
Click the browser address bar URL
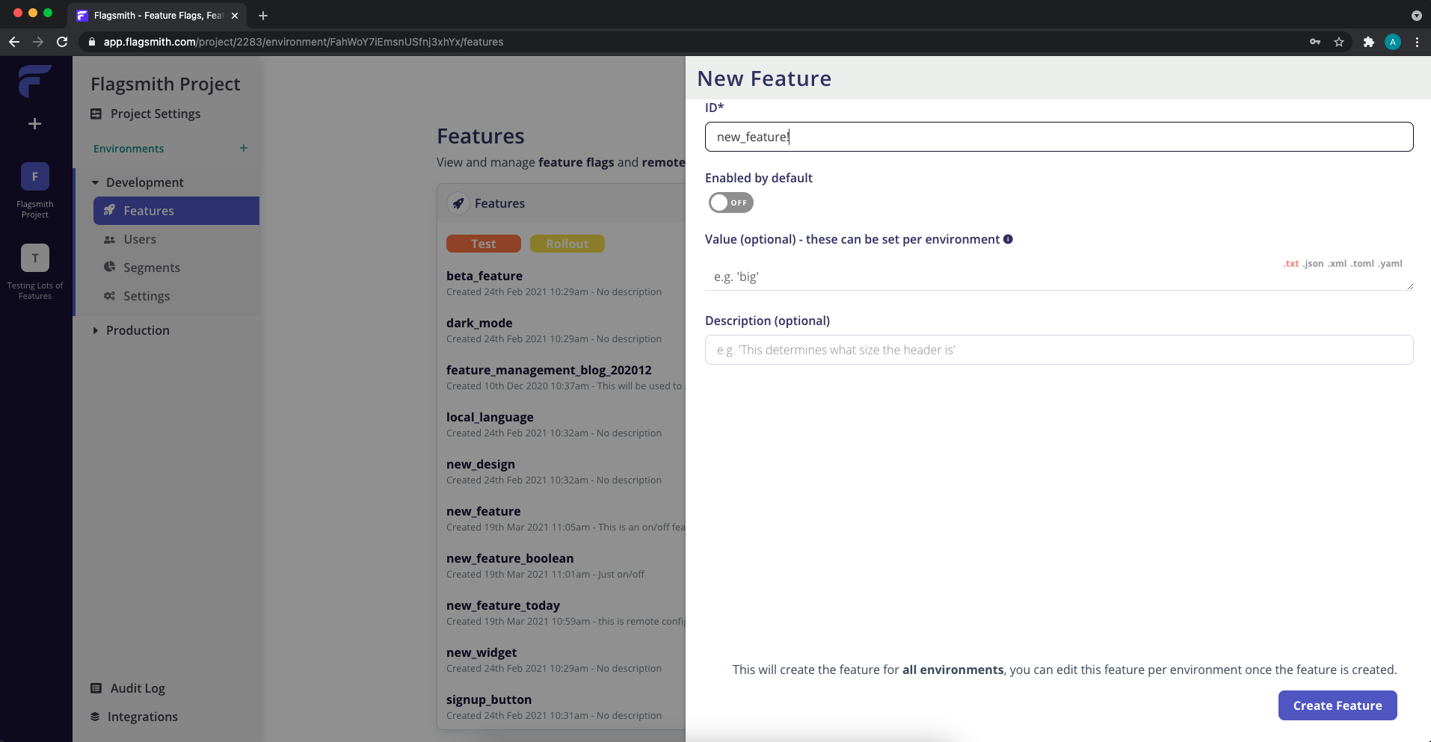click(x=303, y=42)
